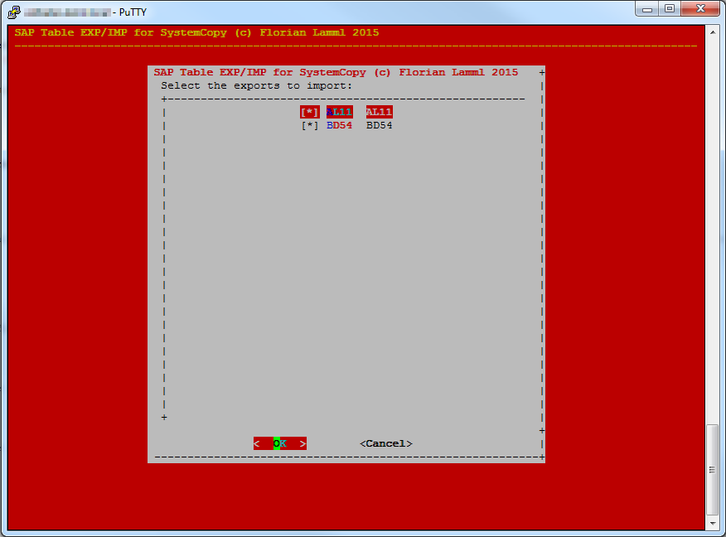Close the PuTTY window

pyautogui.click(x=700, y=9)
